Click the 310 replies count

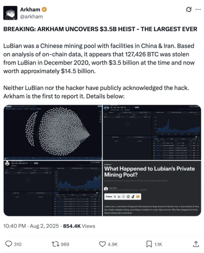coord(18,244)
